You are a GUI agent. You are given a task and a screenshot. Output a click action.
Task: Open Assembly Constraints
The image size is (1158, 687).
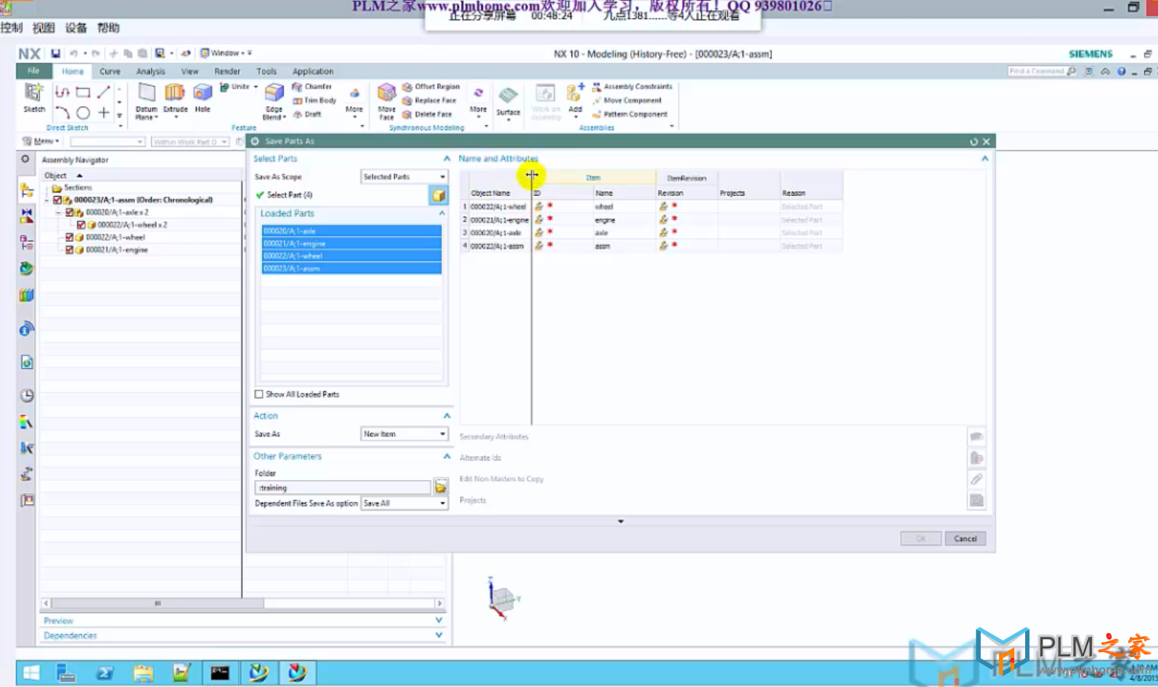coord(632,86)
